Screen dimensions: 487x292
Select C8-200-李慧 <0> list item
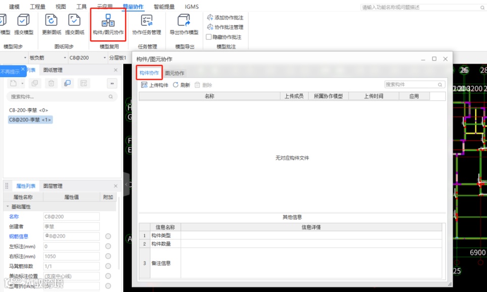point(29,110)
